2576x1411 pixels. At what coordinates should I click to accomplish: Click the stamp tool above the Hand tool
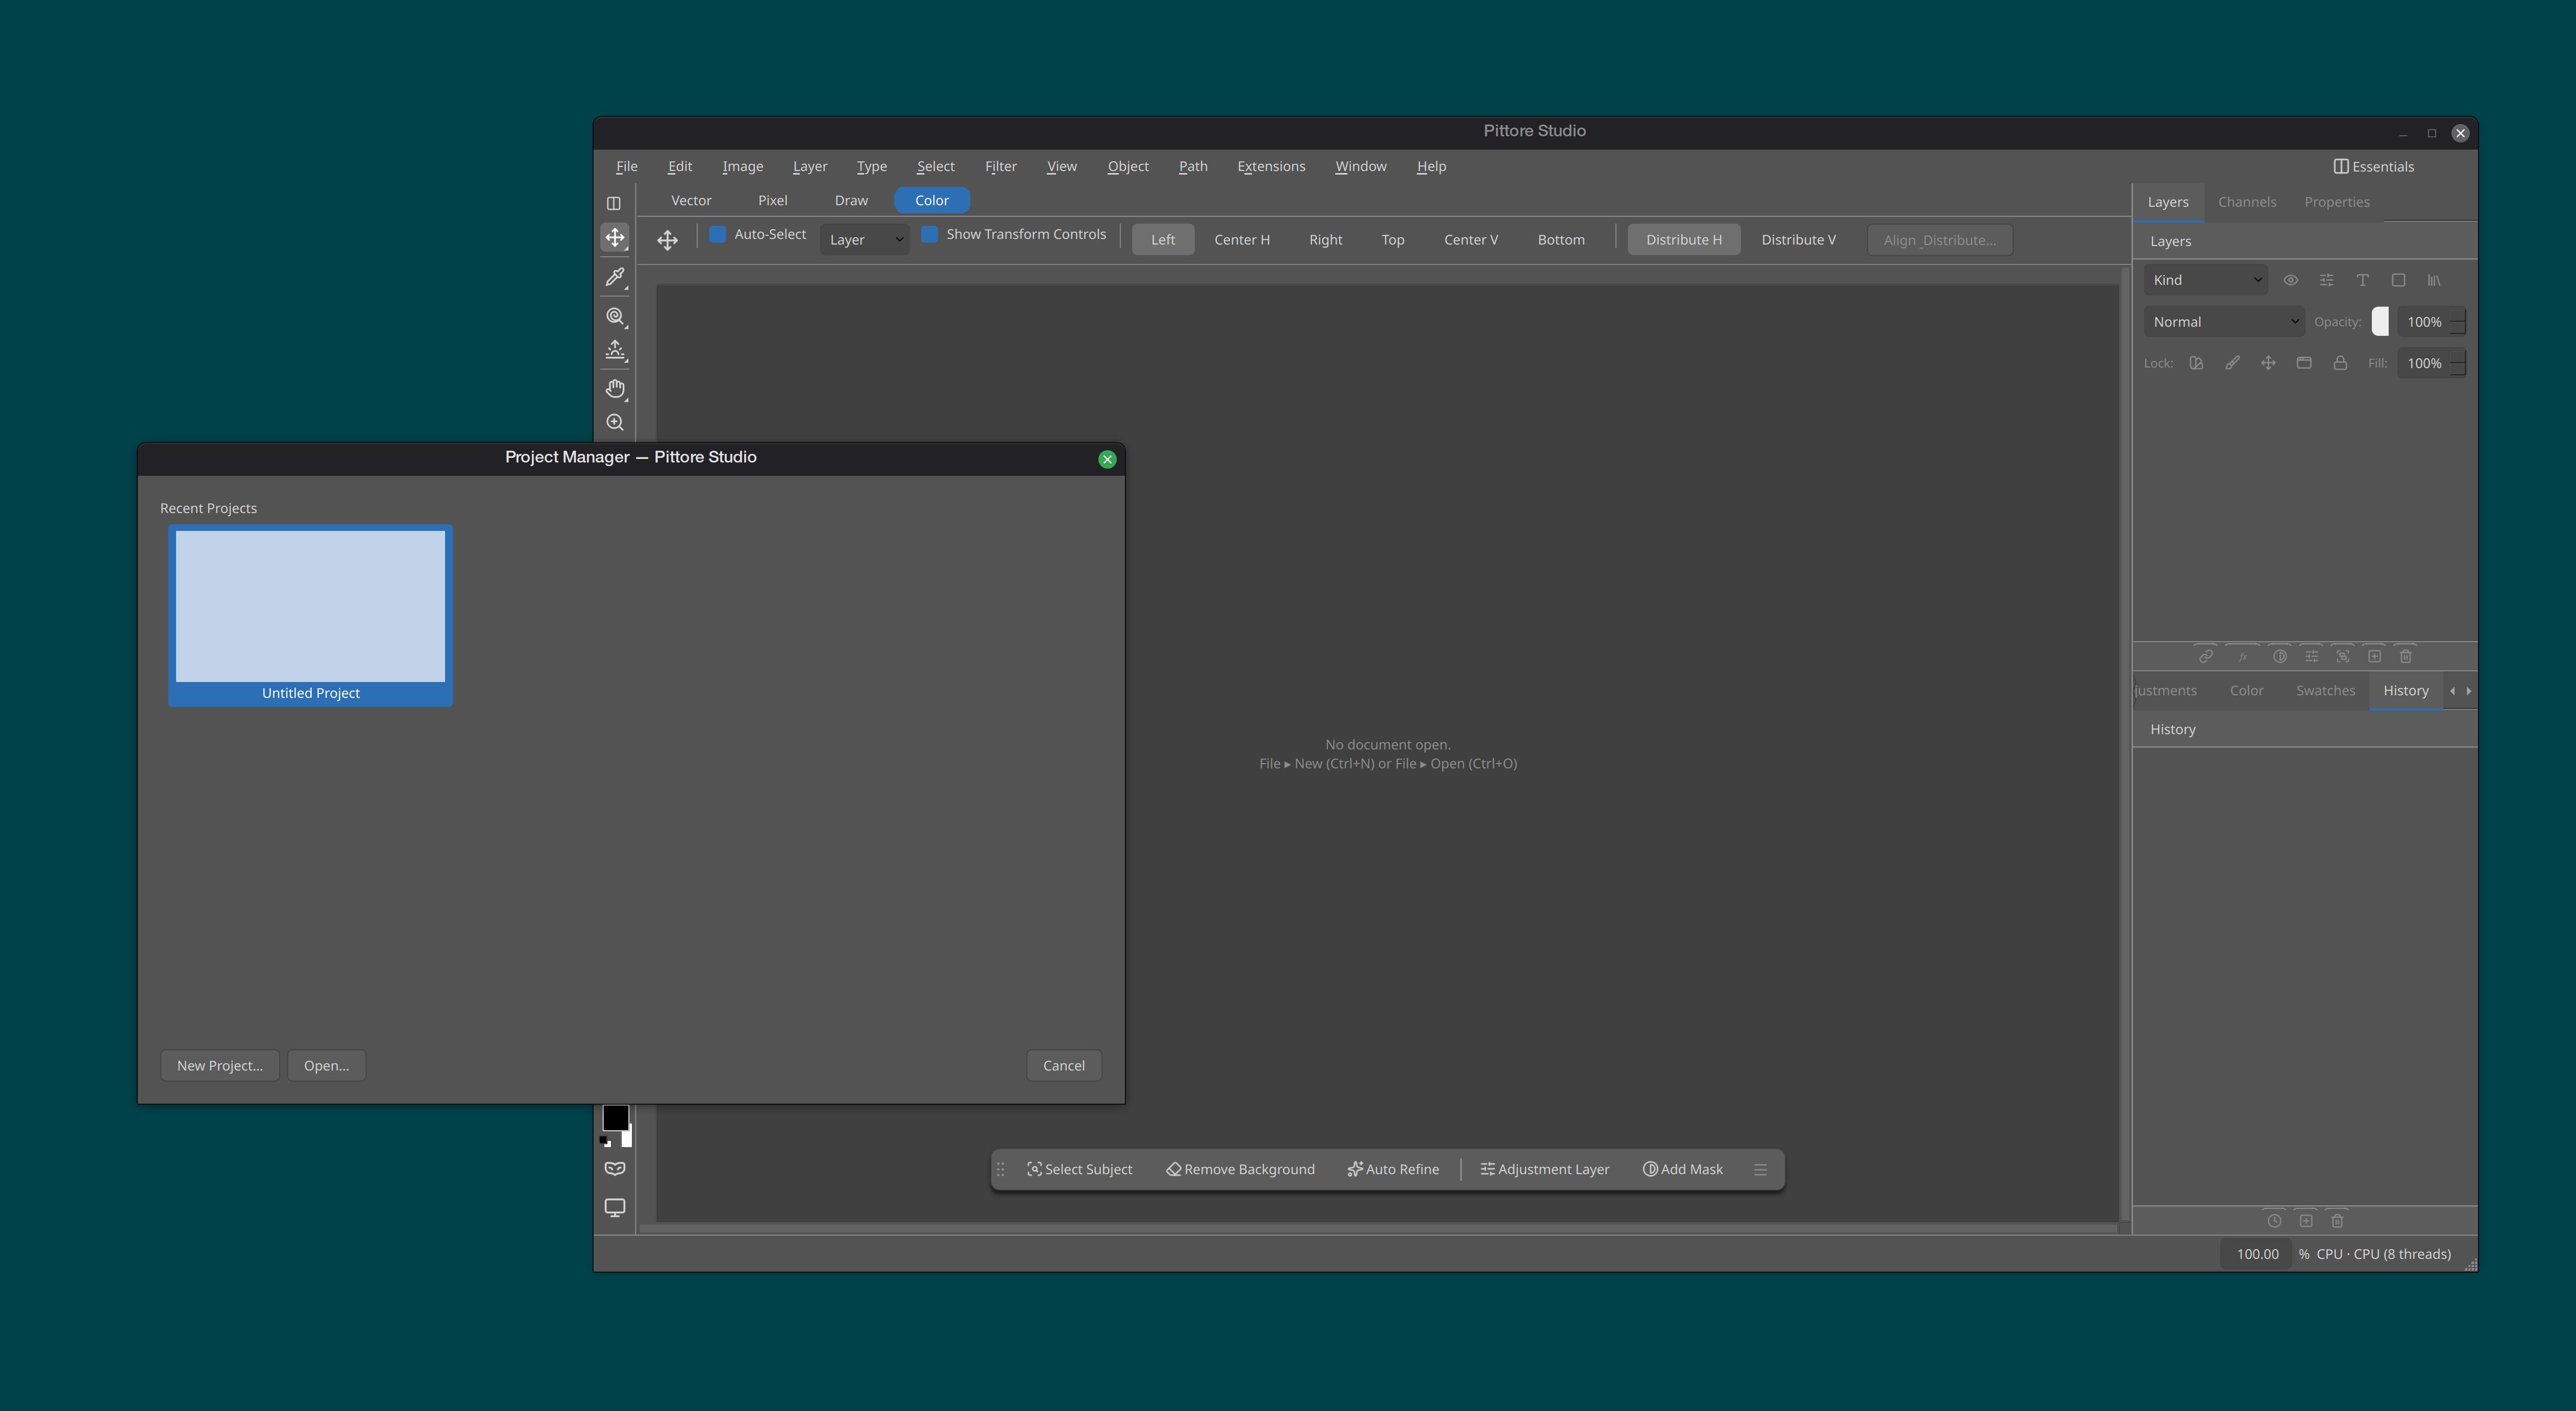[x=615, y=350]
